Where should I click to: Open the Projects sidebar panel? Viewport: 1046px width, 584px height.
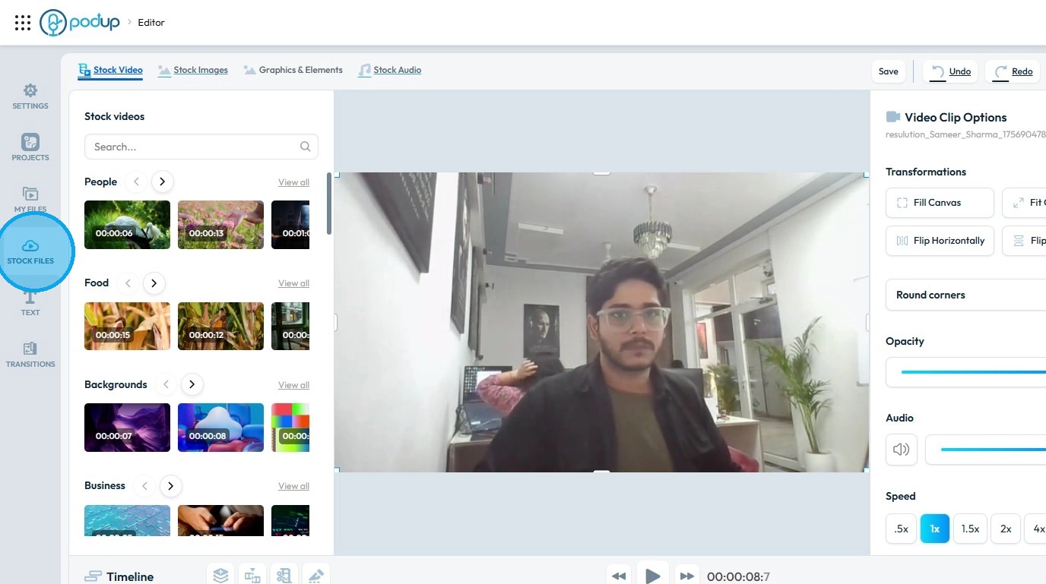[x=30, y=147]
